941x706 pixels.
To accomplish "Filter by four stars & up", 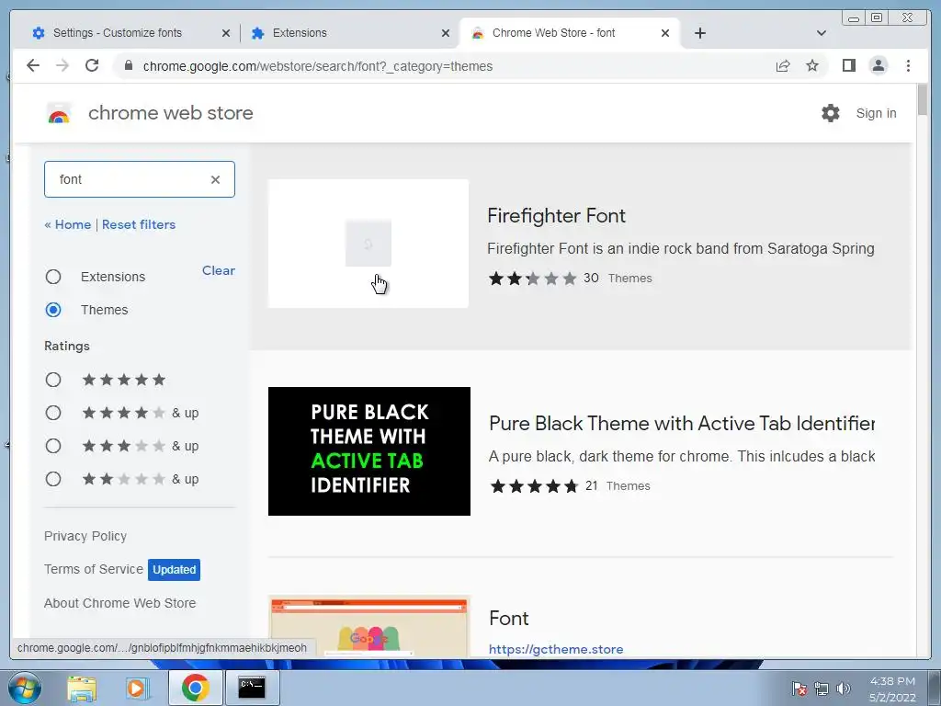I will pyautogui.click(x=53, y=413).
